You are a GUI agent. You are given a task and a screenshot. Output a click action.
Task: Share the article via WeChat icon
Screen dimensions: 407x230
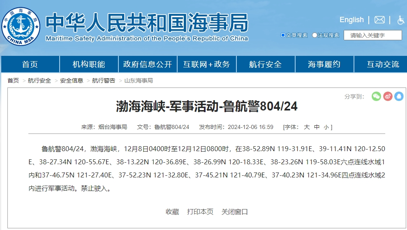[x=376, y=97]
